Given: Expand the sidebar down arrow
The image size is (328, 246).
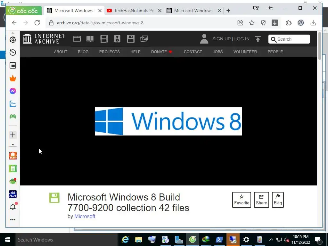Looking at the screenshot, I should 13,144.
